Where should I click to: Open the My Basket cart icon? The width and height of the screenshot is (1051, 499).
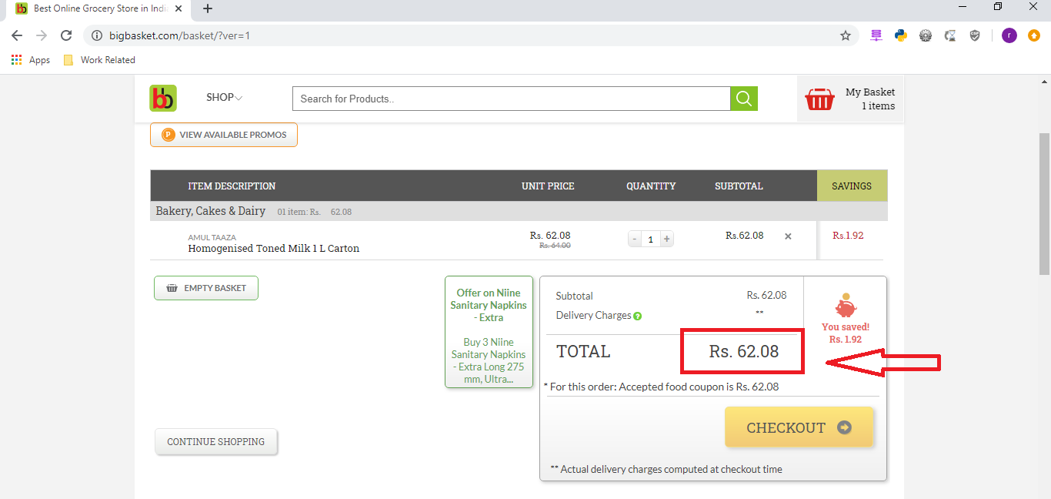(x=819, y=99)
